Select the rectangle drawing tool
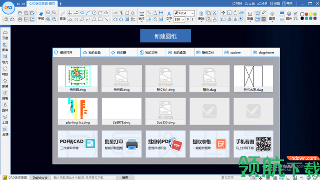Viewport: 320px width, 180px height. [x=101, y=13]
